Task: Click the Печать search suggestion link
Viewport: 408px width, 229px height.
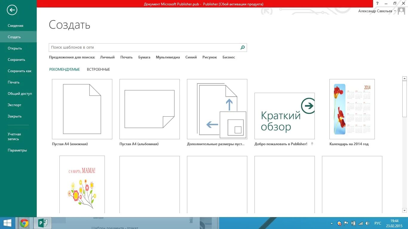Action: (126, 57)
